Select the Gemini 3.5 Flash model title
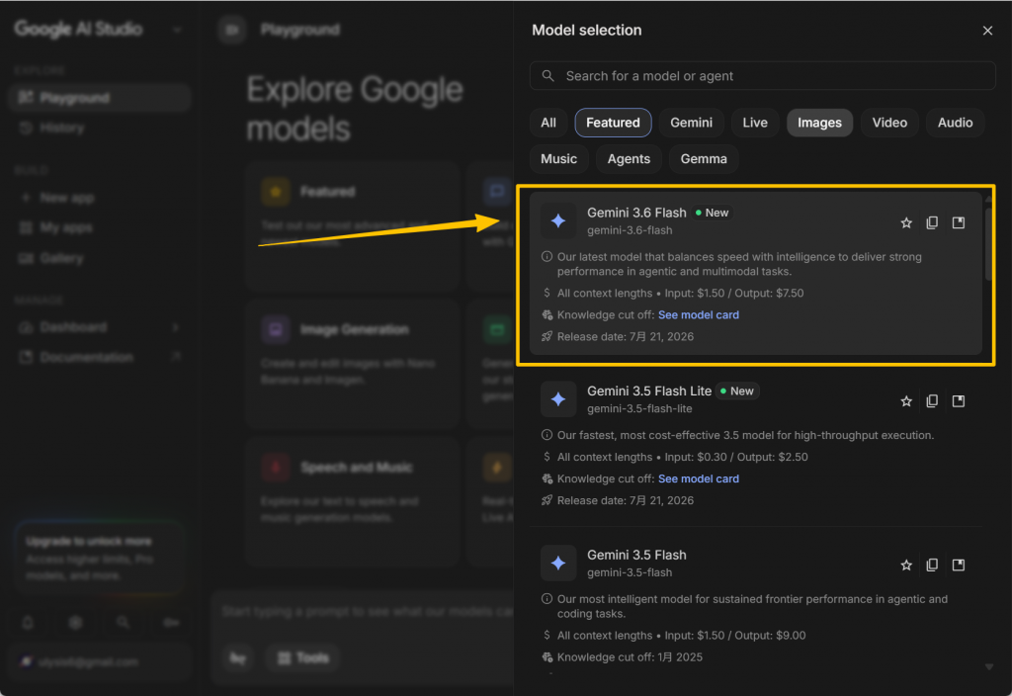The image size is (1012, 696). (x=636, y=555)
